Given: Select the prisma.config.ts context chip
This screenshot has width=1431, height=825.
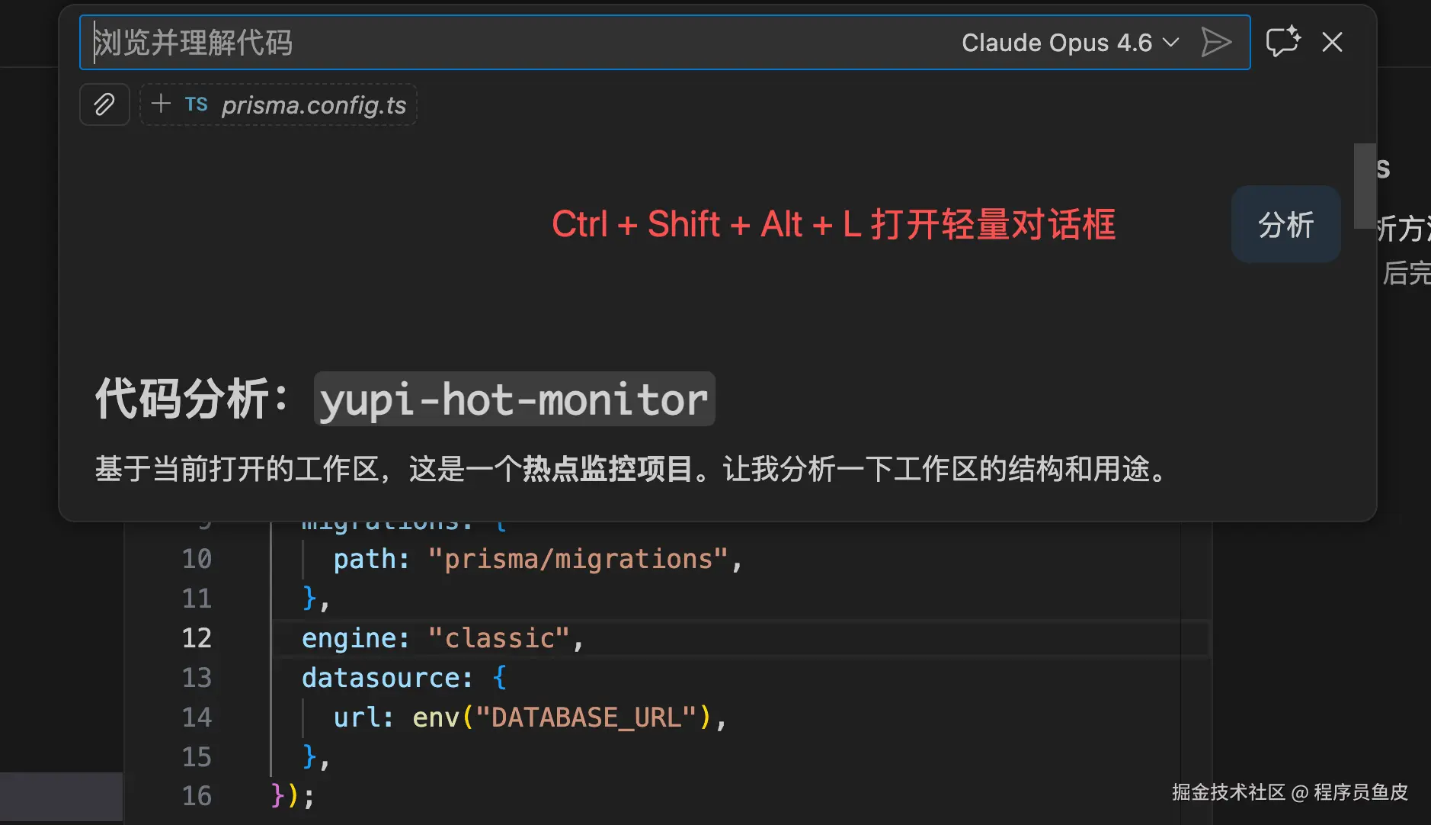Looking at the screenshot, I should point(314,105).
